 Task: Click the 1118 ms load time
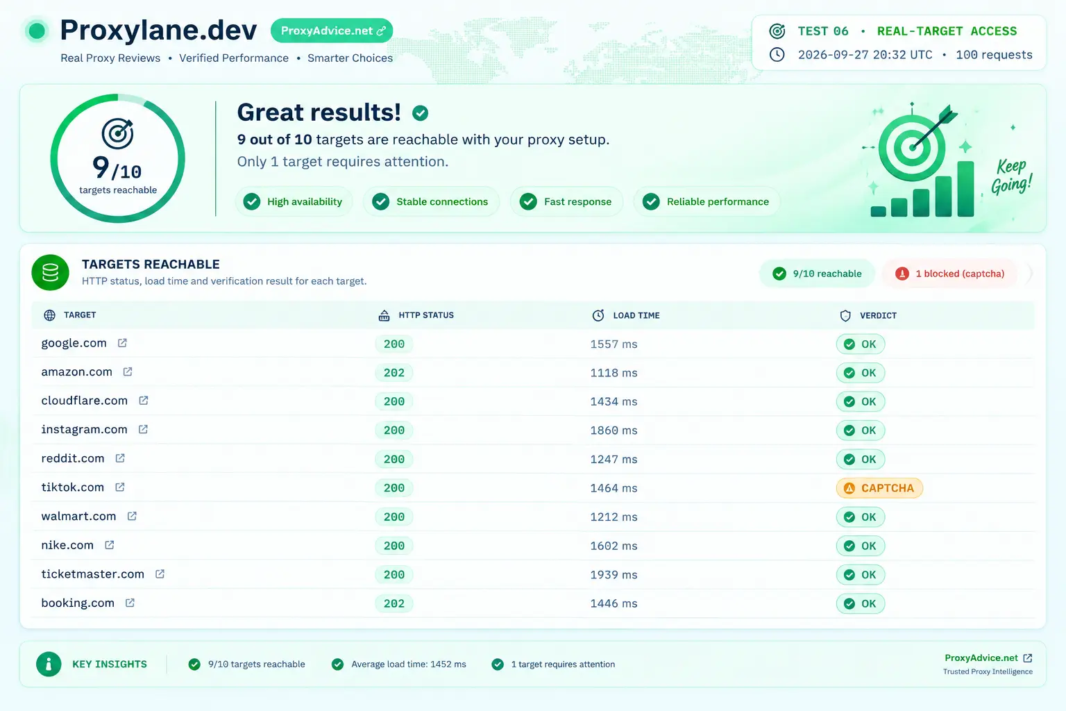614,372
